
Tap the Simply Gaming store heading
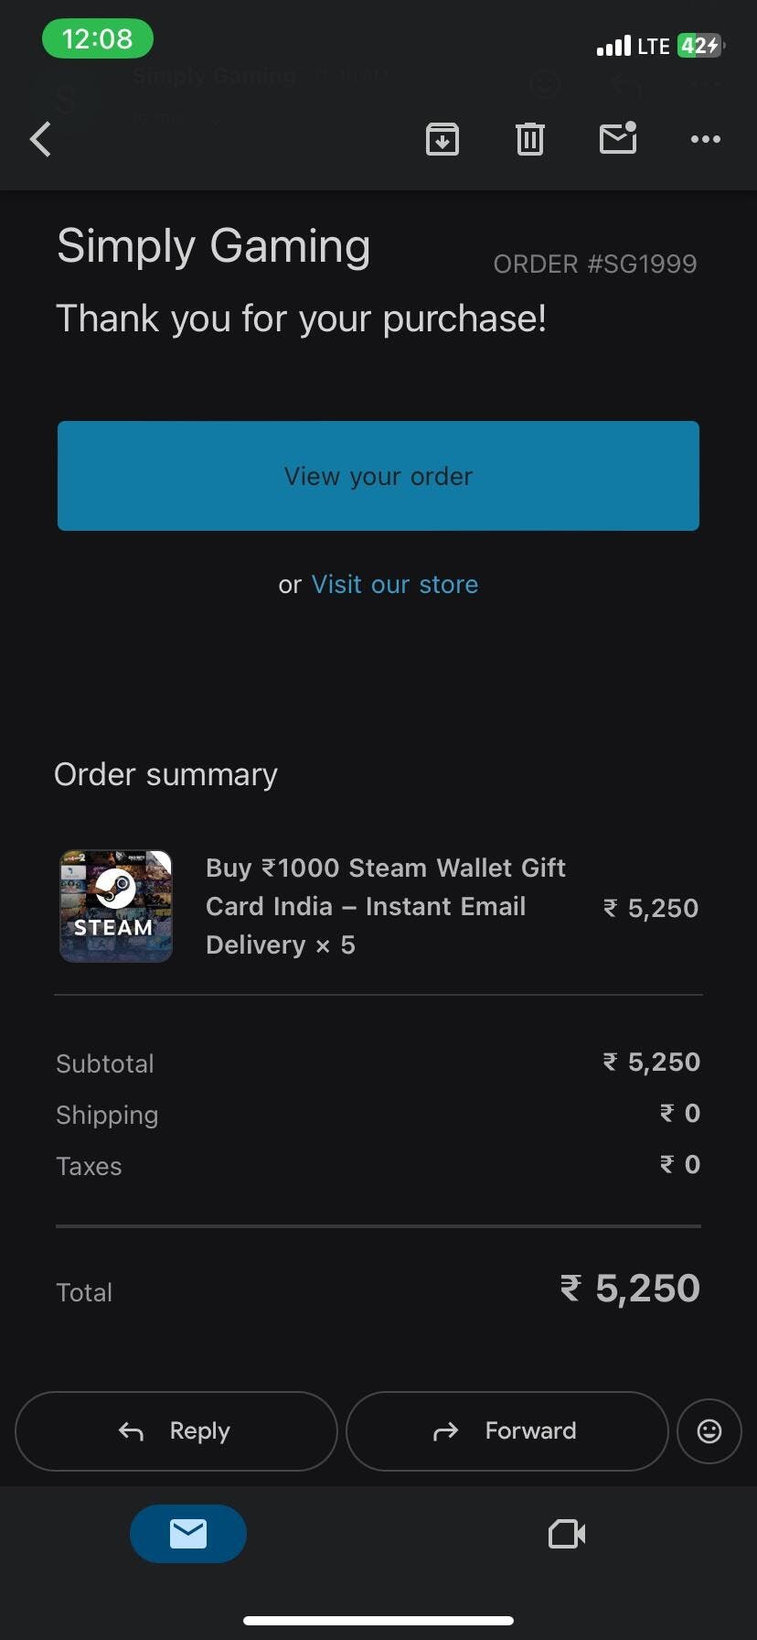click(x=214, y=246)
